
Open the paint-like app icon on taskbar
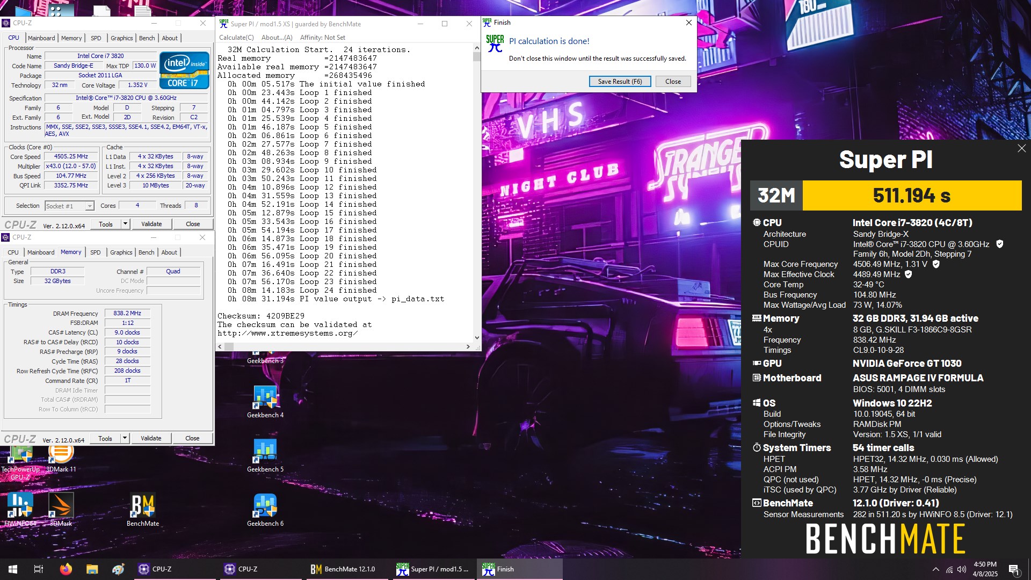pyautogui.click(x=118, y=569)
